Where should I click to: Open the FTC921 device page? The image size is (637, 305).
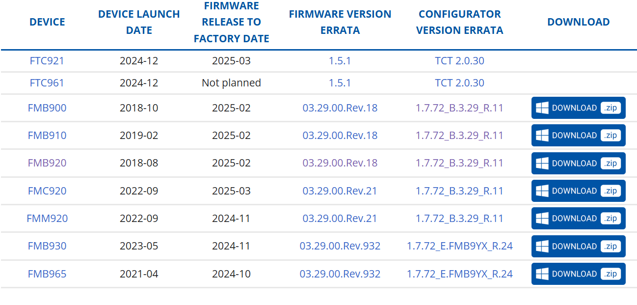[47, 61]
